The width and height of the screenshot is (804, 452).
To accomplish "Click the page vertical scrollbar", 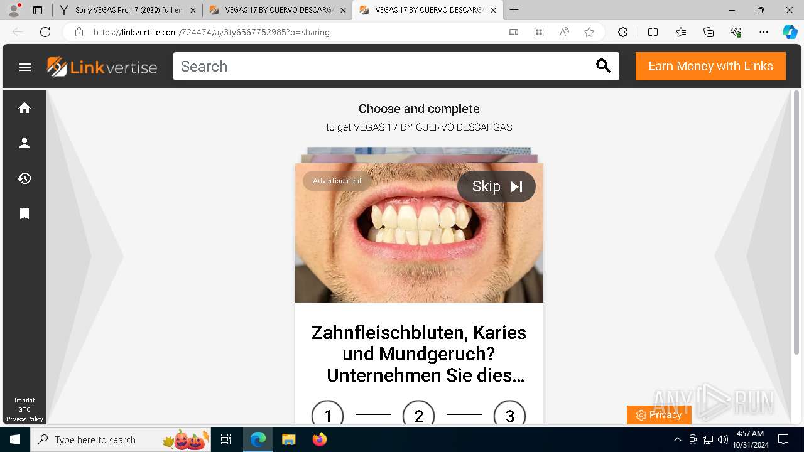I will (x=796, y=223).
